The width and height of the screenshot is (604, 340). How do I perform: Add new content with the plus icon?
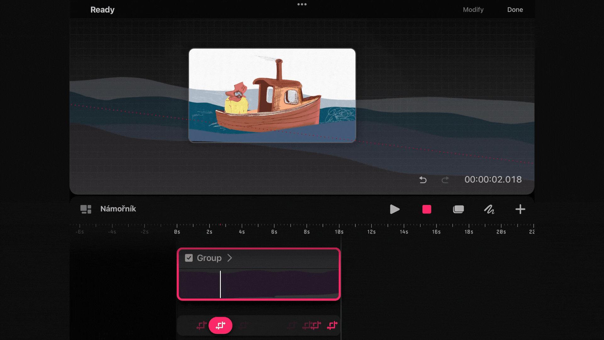pyautogui.click(x=520, y=209)
